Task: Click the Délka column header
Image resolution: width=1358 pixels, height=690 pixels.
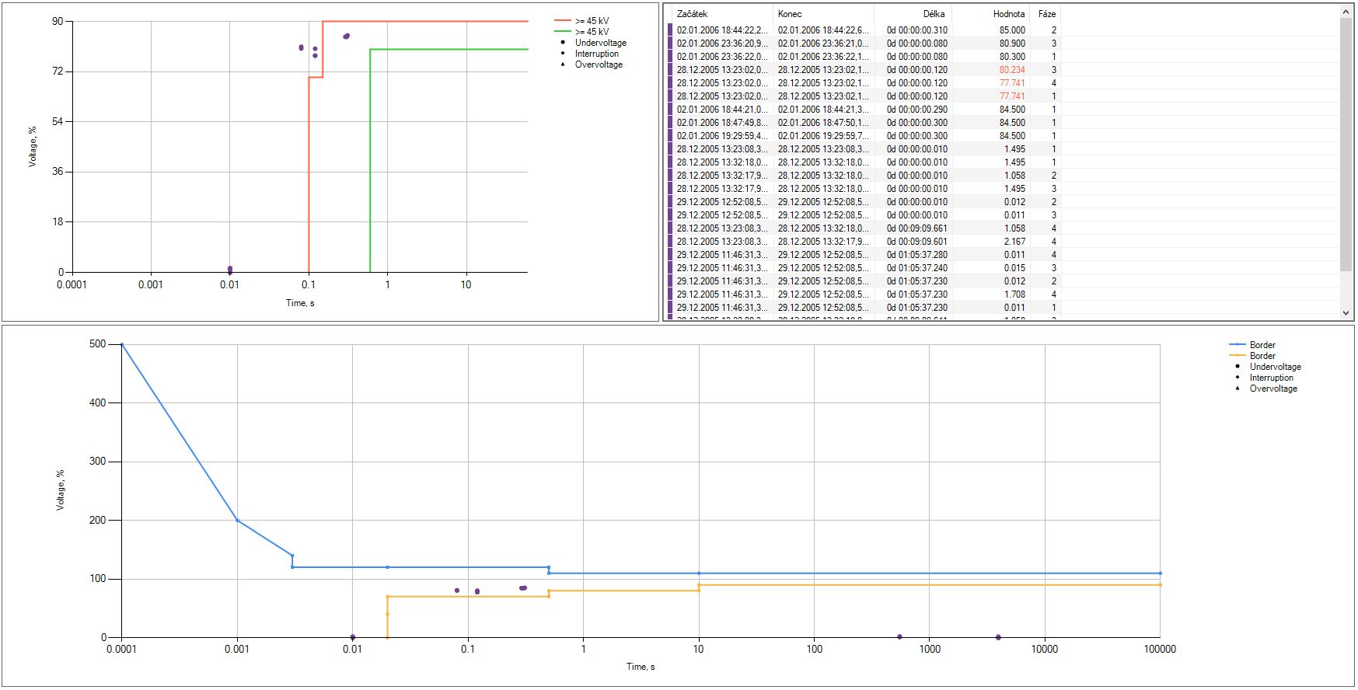Action: (913, 14)
